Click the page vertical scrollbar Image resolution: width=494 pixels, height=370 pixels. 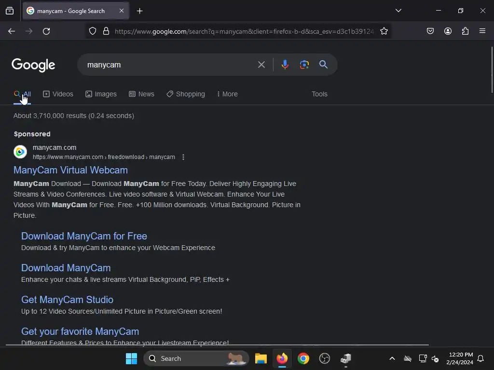click(492, 70)
